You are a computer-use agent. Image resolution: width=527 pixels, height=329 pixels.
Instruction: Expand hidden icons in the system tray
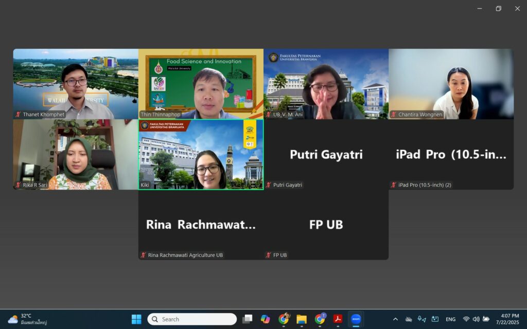coord(395,319)
